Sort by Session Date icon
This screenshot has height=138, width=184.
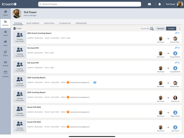click(152, 28)
